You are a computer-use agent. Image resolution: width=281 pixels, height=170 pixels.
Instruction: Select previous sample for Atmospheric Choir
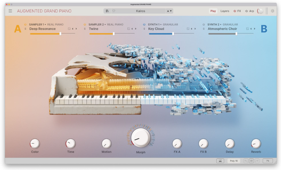(251, 29)
